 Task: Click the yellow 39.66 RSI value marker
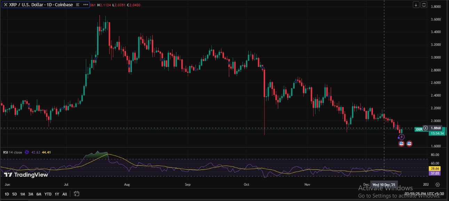434,168
